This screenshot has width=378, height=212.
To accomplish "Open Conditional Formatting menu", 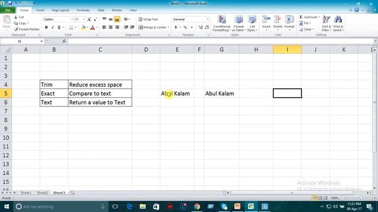I will pyautogui.click(x=221, y=24).
